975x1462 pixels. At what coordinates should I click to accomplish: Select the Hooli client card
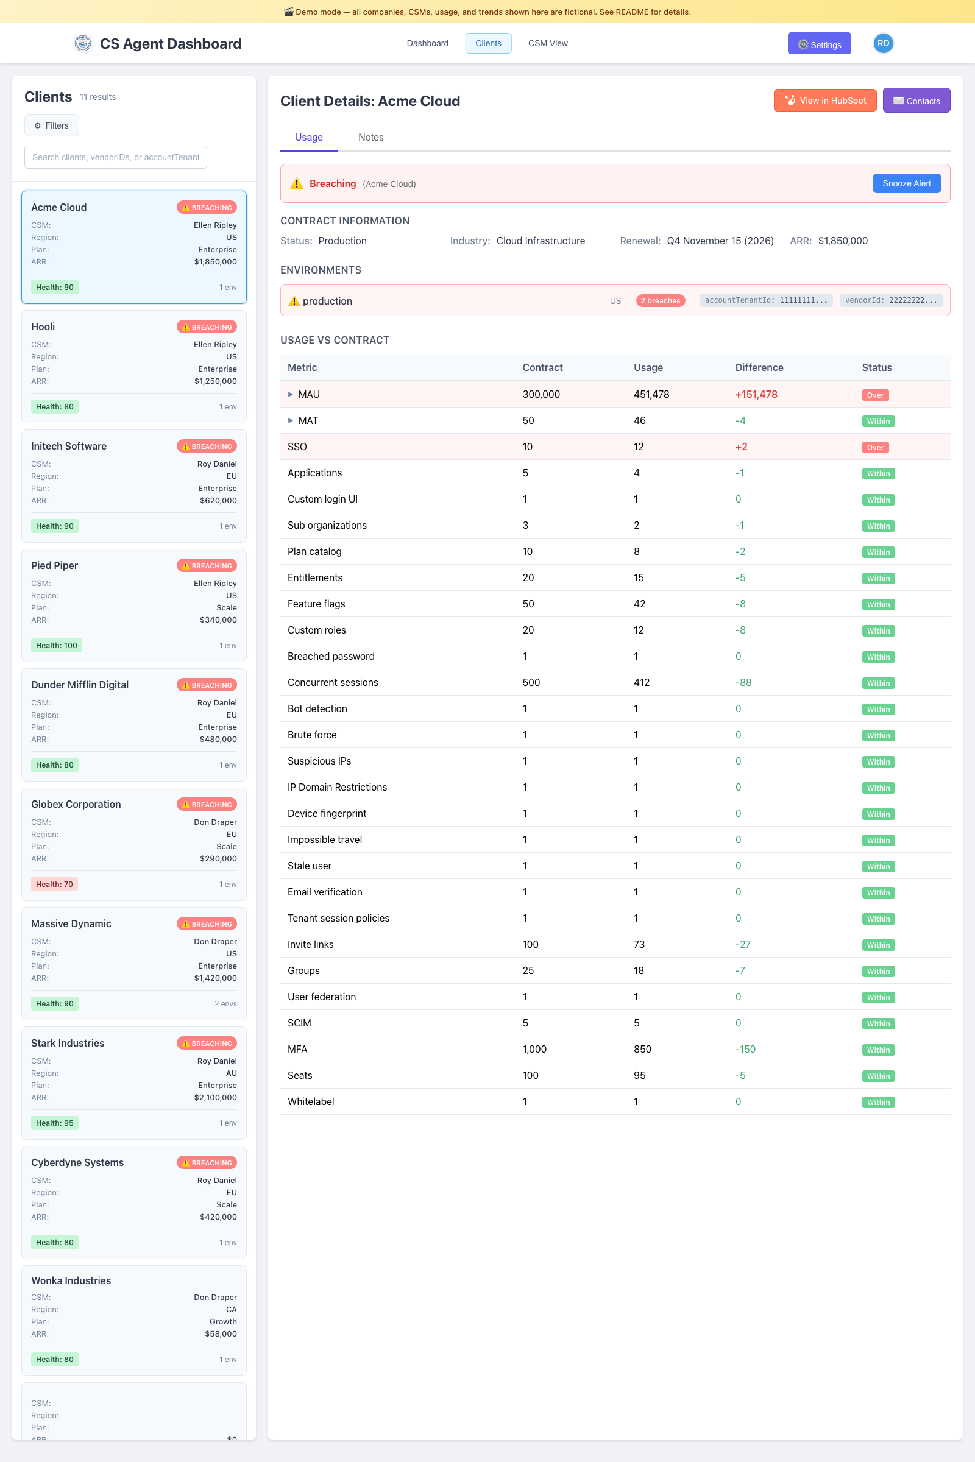pyautogui.click(x=133, y=366)
